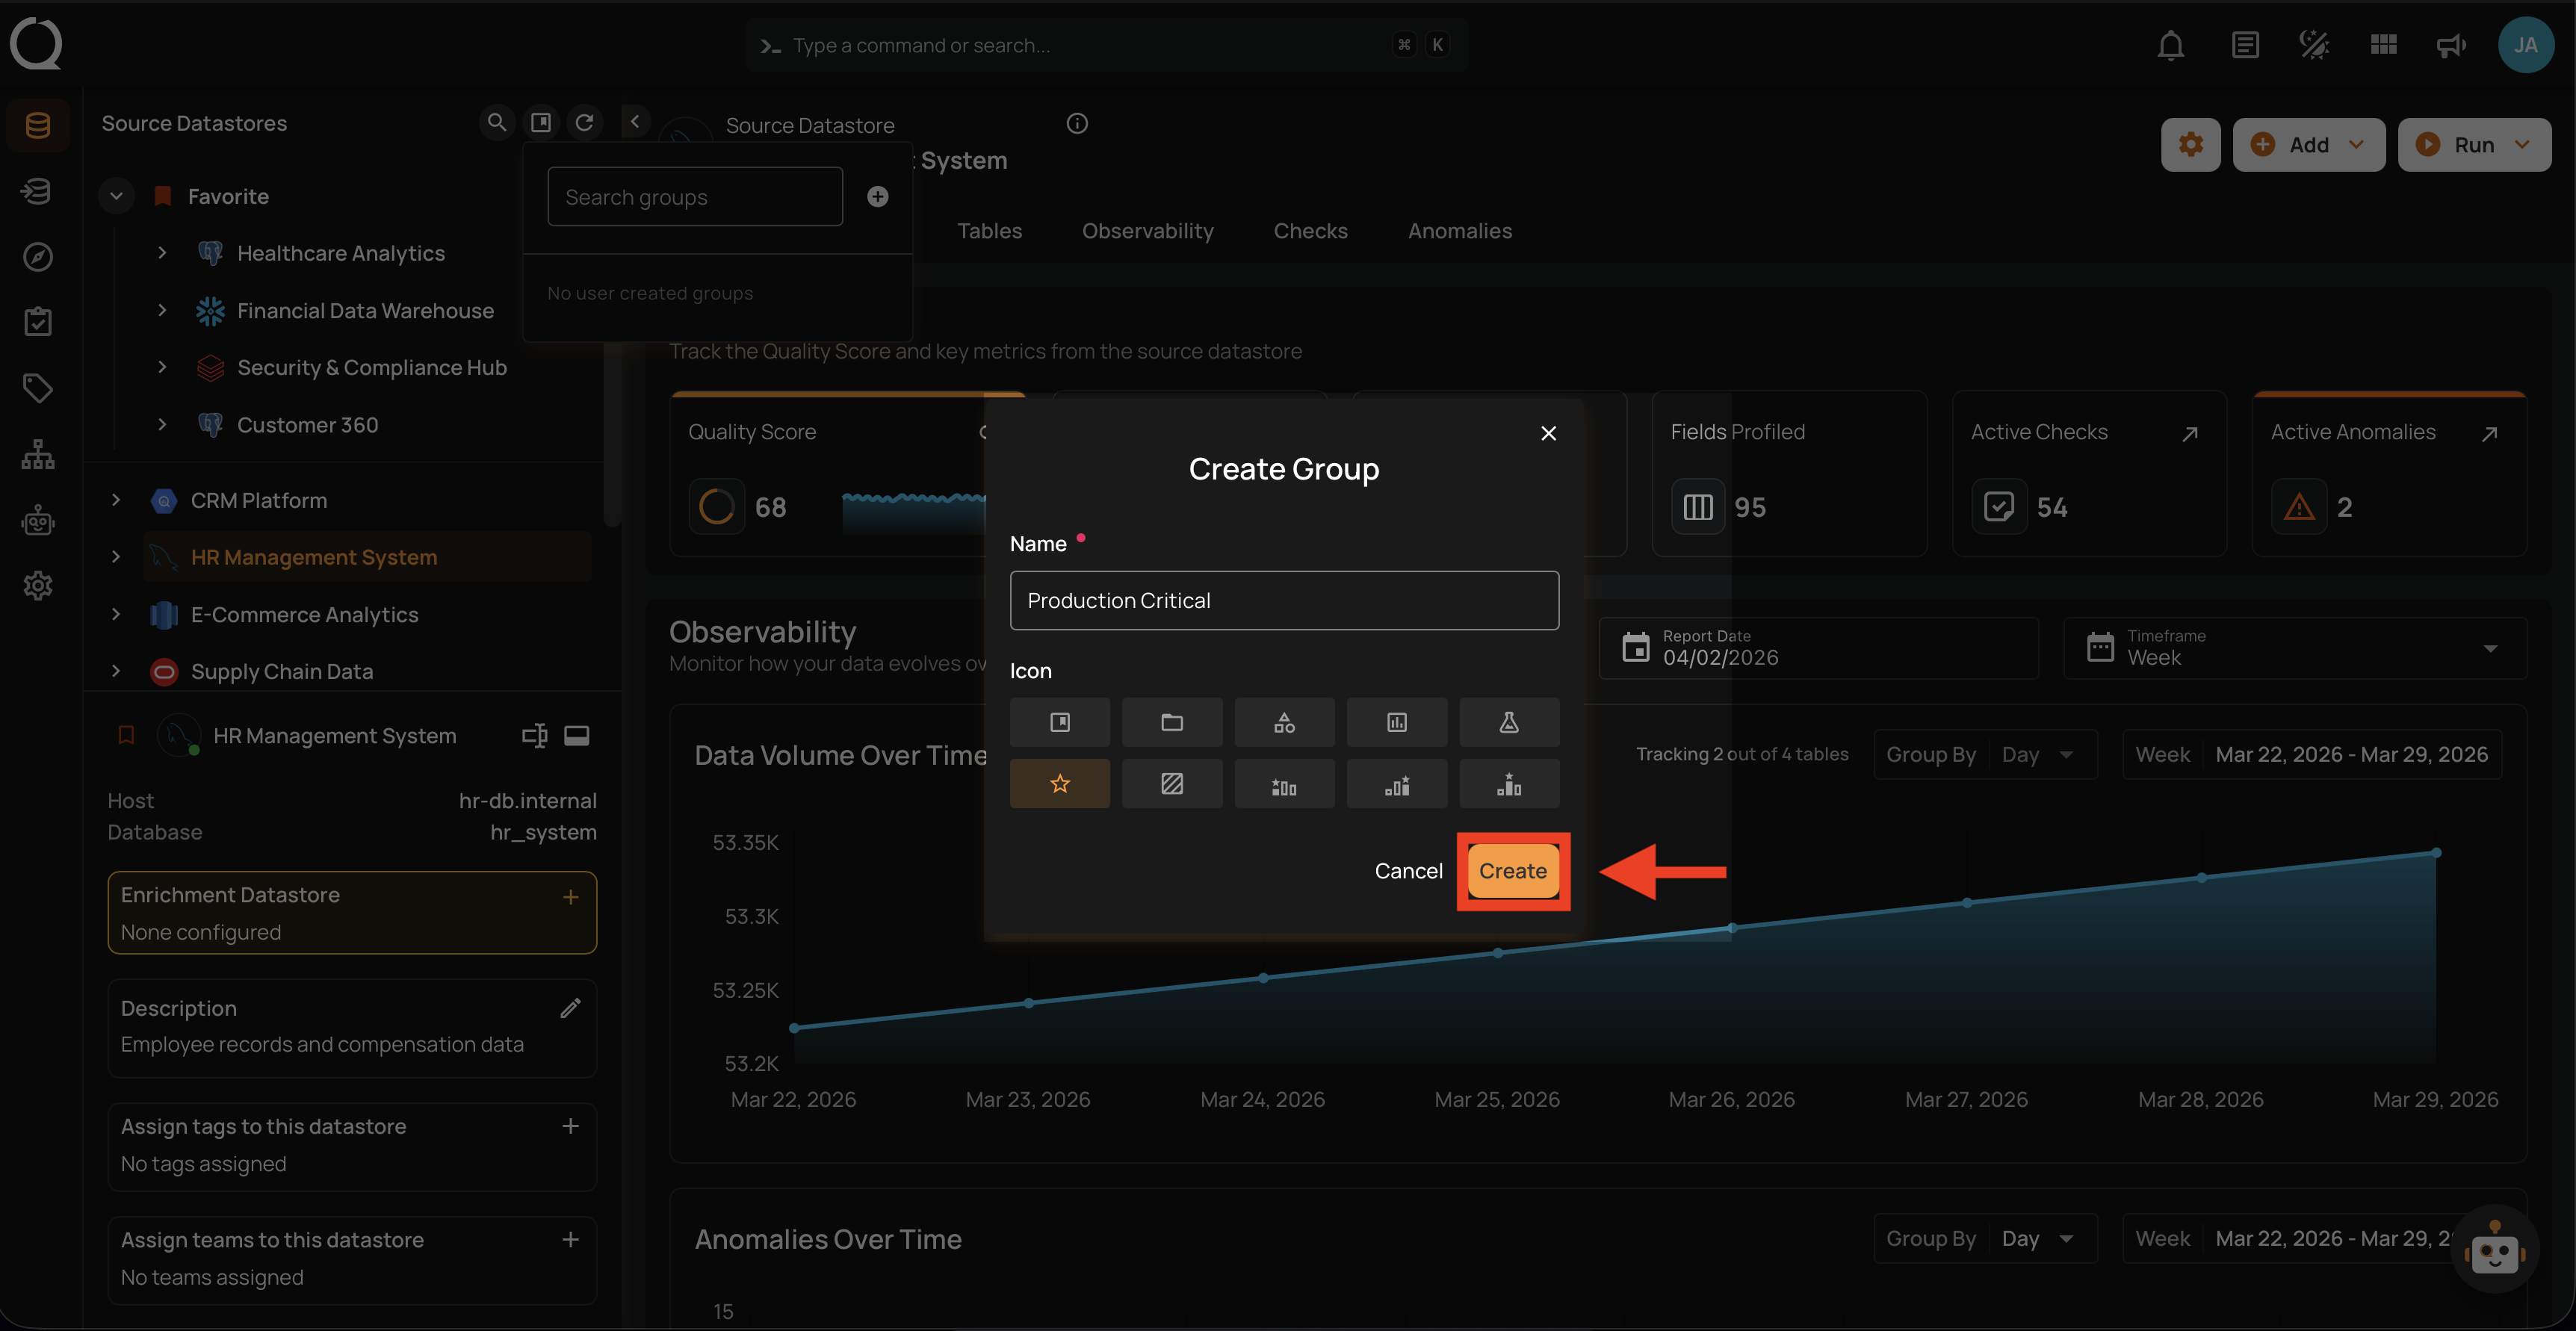The image size is (2576, 1331).
Task: Open settings from the bottom sidebar gear
Action: point(38,586)
